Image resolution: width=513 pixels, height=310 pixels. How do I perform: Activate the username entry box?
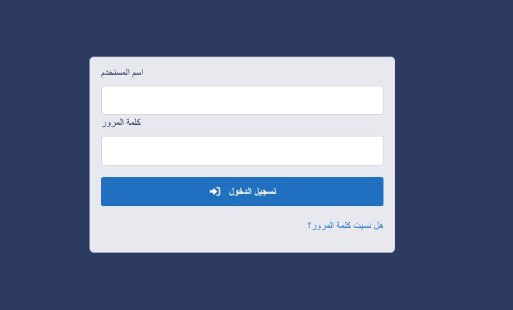[x=242, y=100]
